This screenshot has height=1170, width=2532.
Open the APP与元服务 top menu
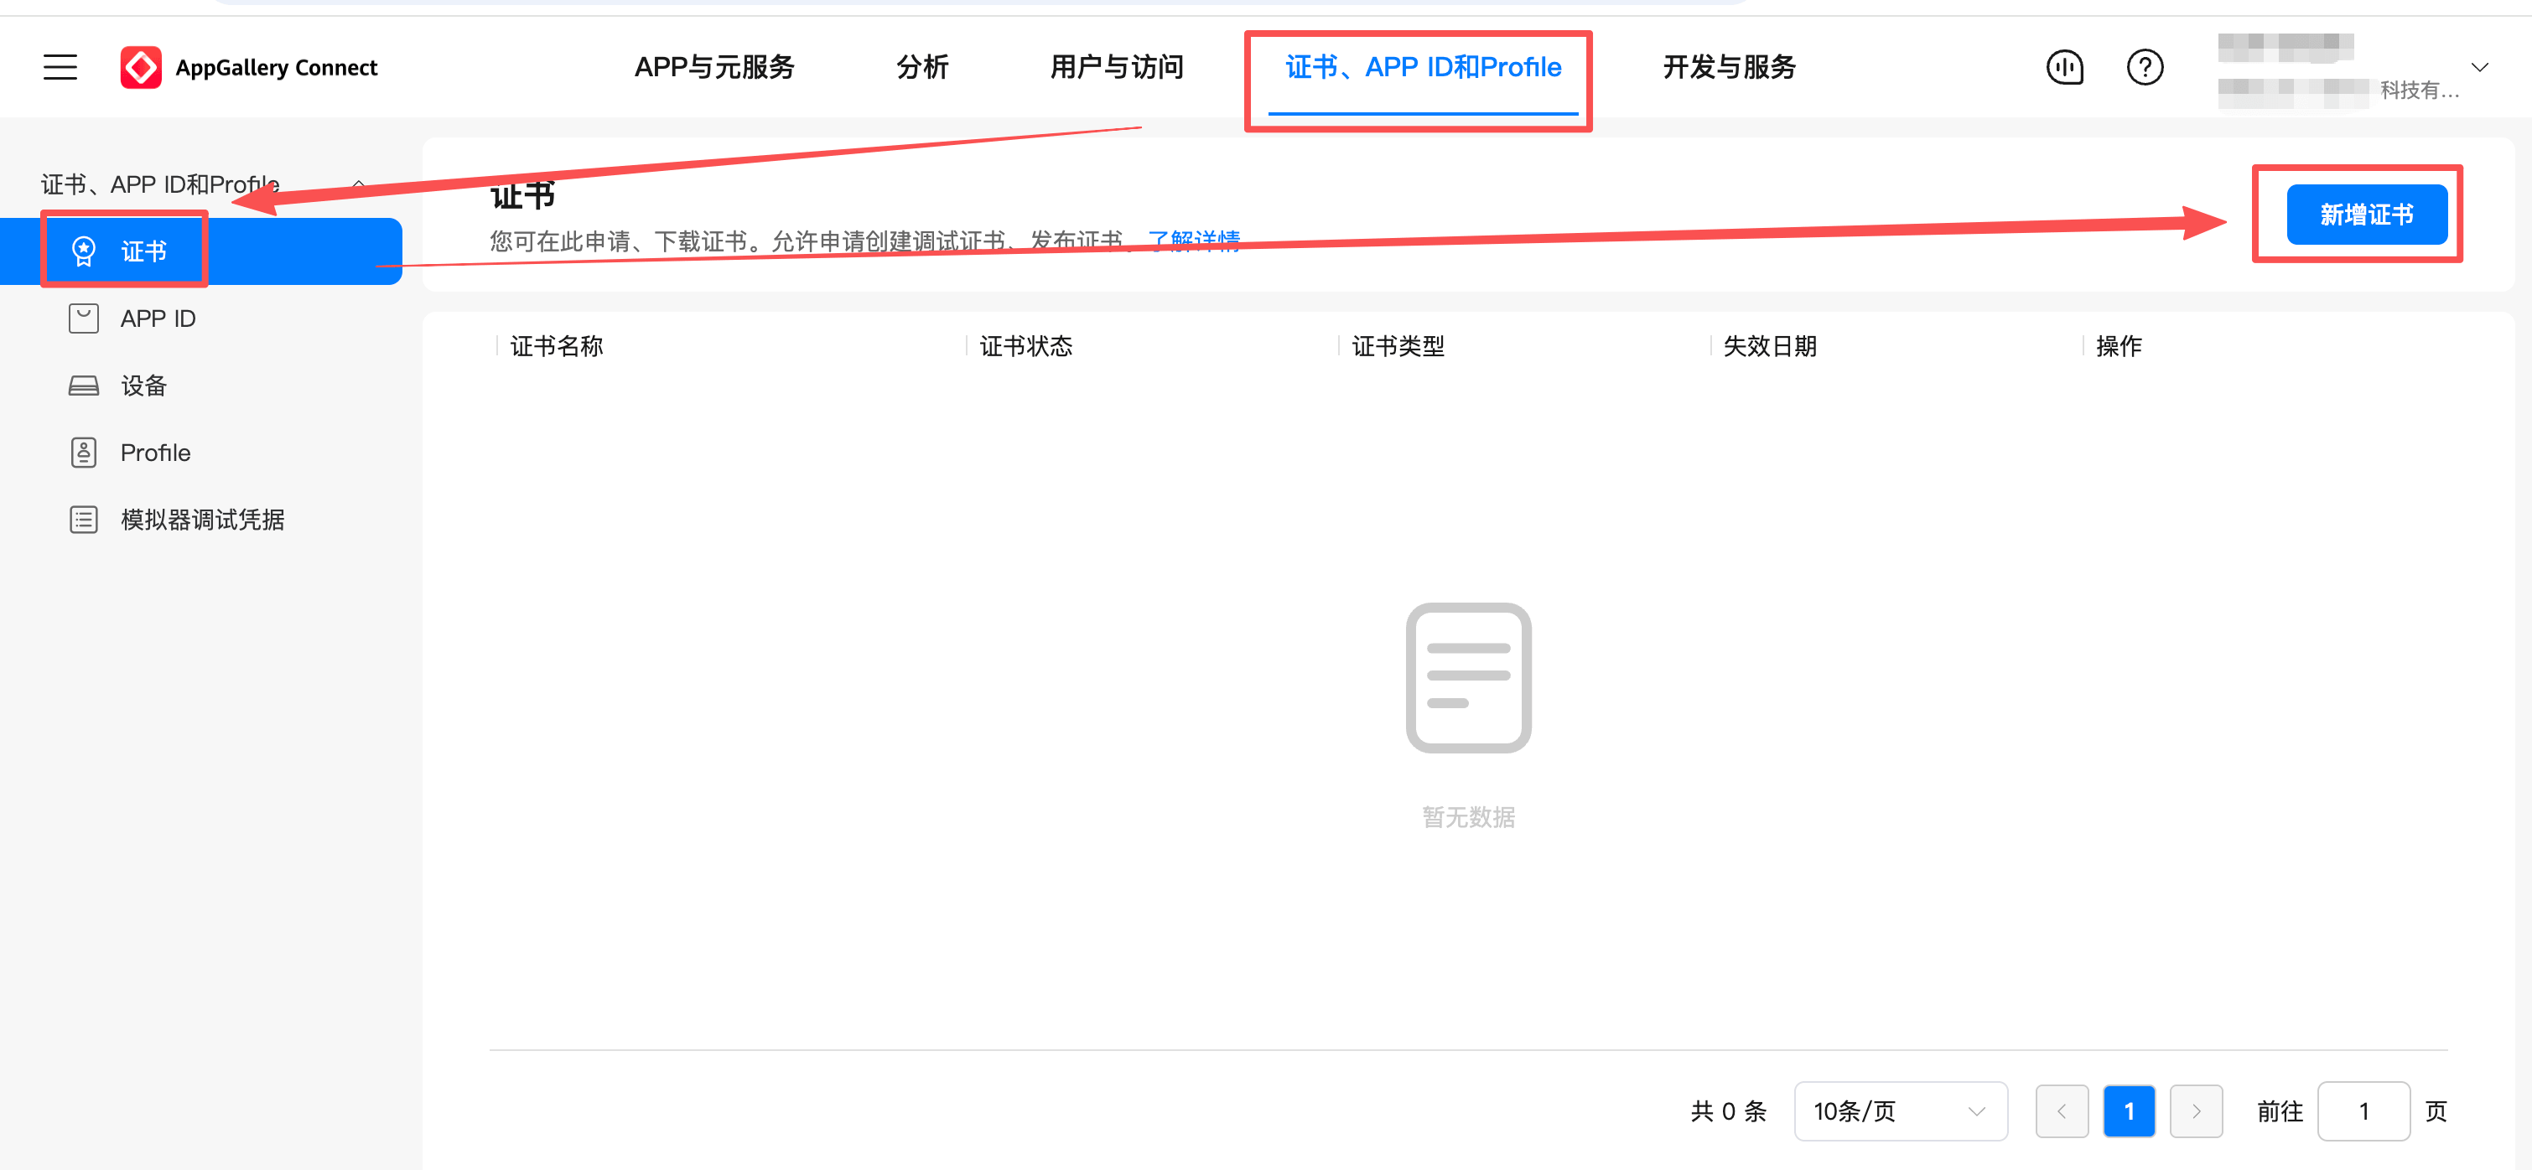[714, 67]
